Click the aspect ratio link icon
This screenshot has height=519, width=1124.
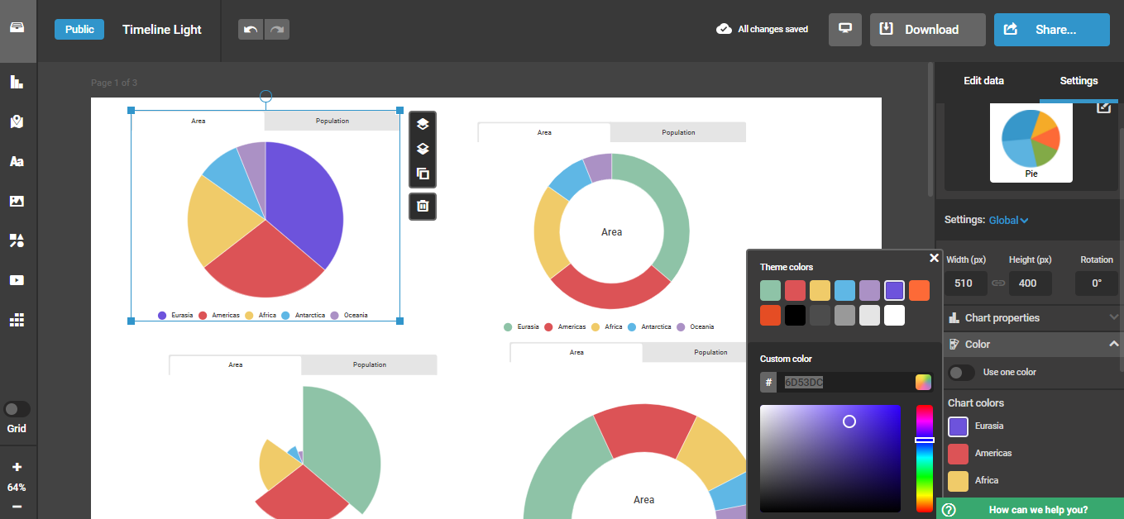(x=998, y=283)
